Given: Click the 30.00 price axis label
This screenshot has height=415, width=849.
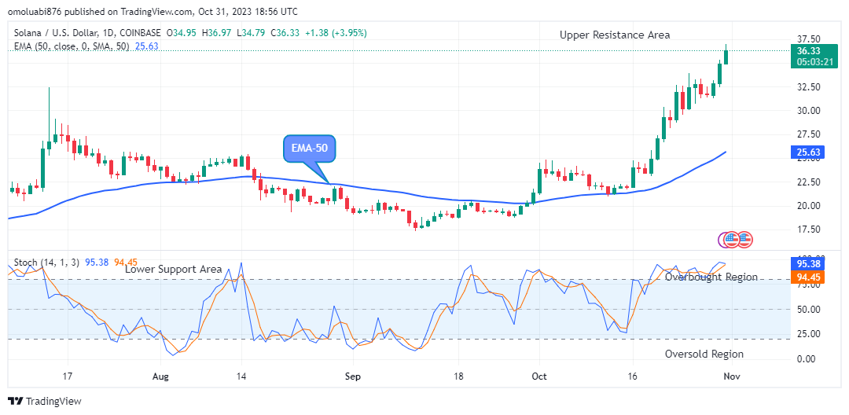Looking at the screenshot, I should 808,110.
